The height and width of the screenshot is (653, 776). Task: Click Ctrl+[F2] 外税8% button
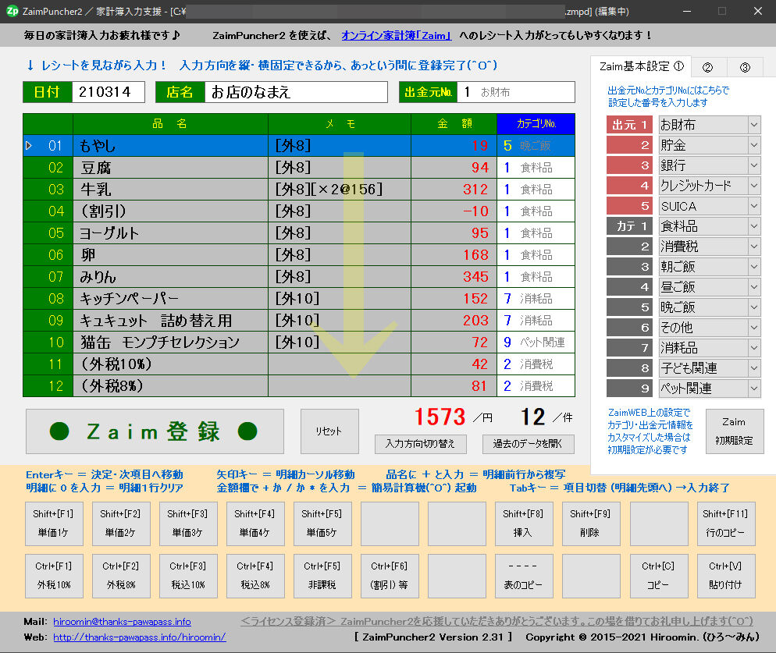(121, 576)
